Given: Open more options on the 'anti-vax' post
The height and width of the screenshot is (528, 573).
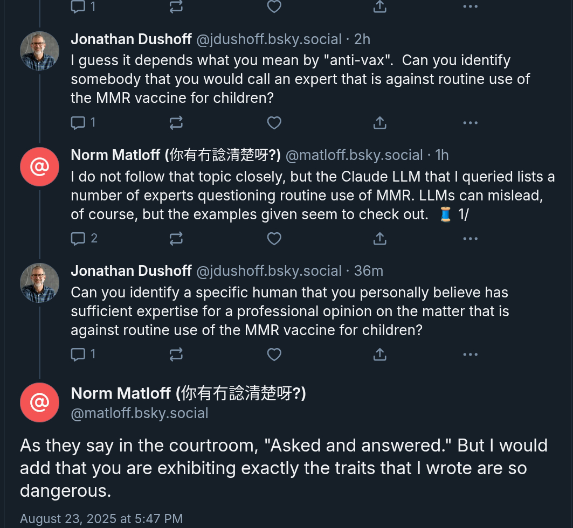Looking at the screenshot, I should [x=470, y=123].
